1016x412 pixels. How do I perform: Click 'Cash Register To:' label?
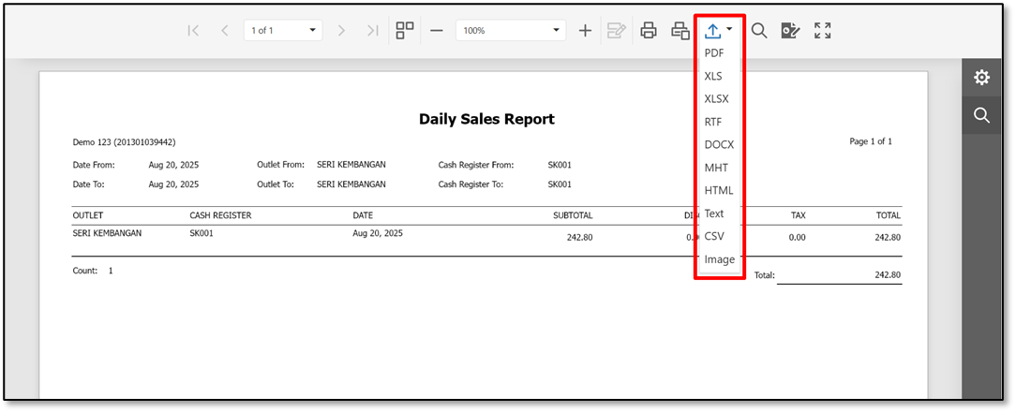(471, 184)
